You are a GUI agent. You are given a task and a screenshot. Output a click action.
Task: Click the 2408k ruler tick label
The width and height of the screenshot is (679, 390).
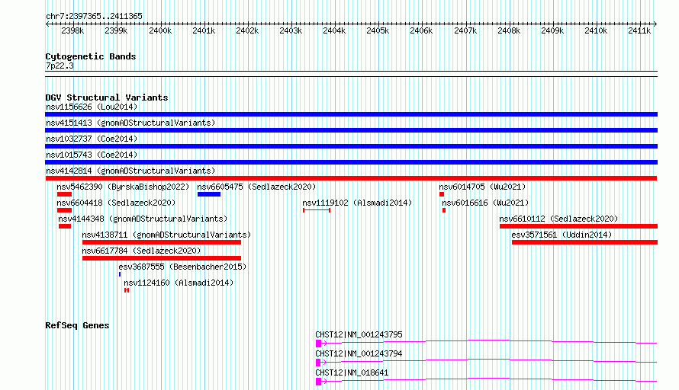[x=508, y=30]
